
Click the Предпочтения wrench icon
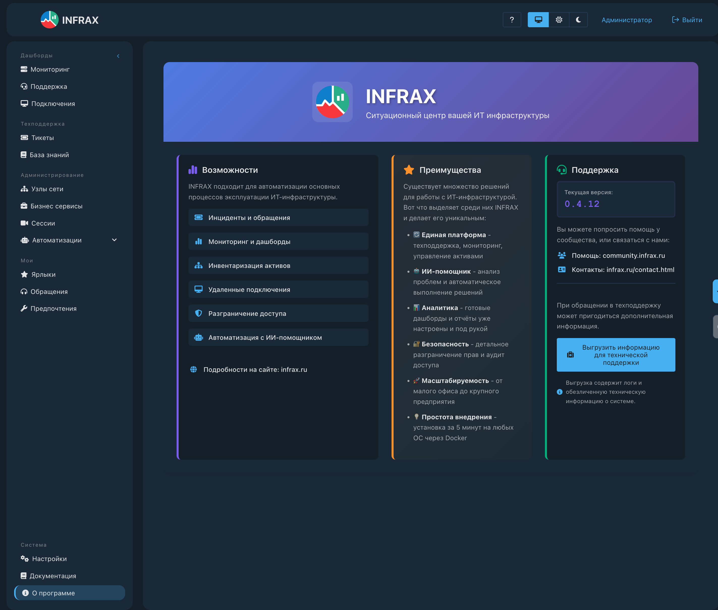[24, 308]
